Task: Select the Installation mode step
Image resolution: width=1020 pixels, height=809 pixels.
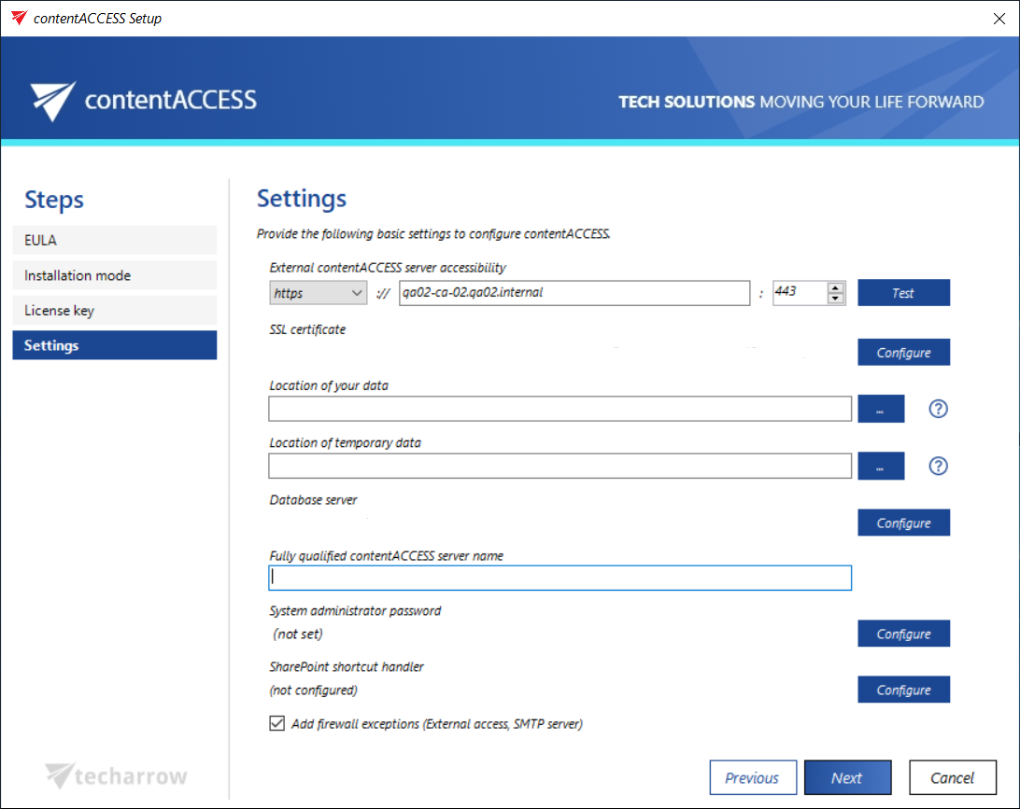Action: (x=114, y=275)
